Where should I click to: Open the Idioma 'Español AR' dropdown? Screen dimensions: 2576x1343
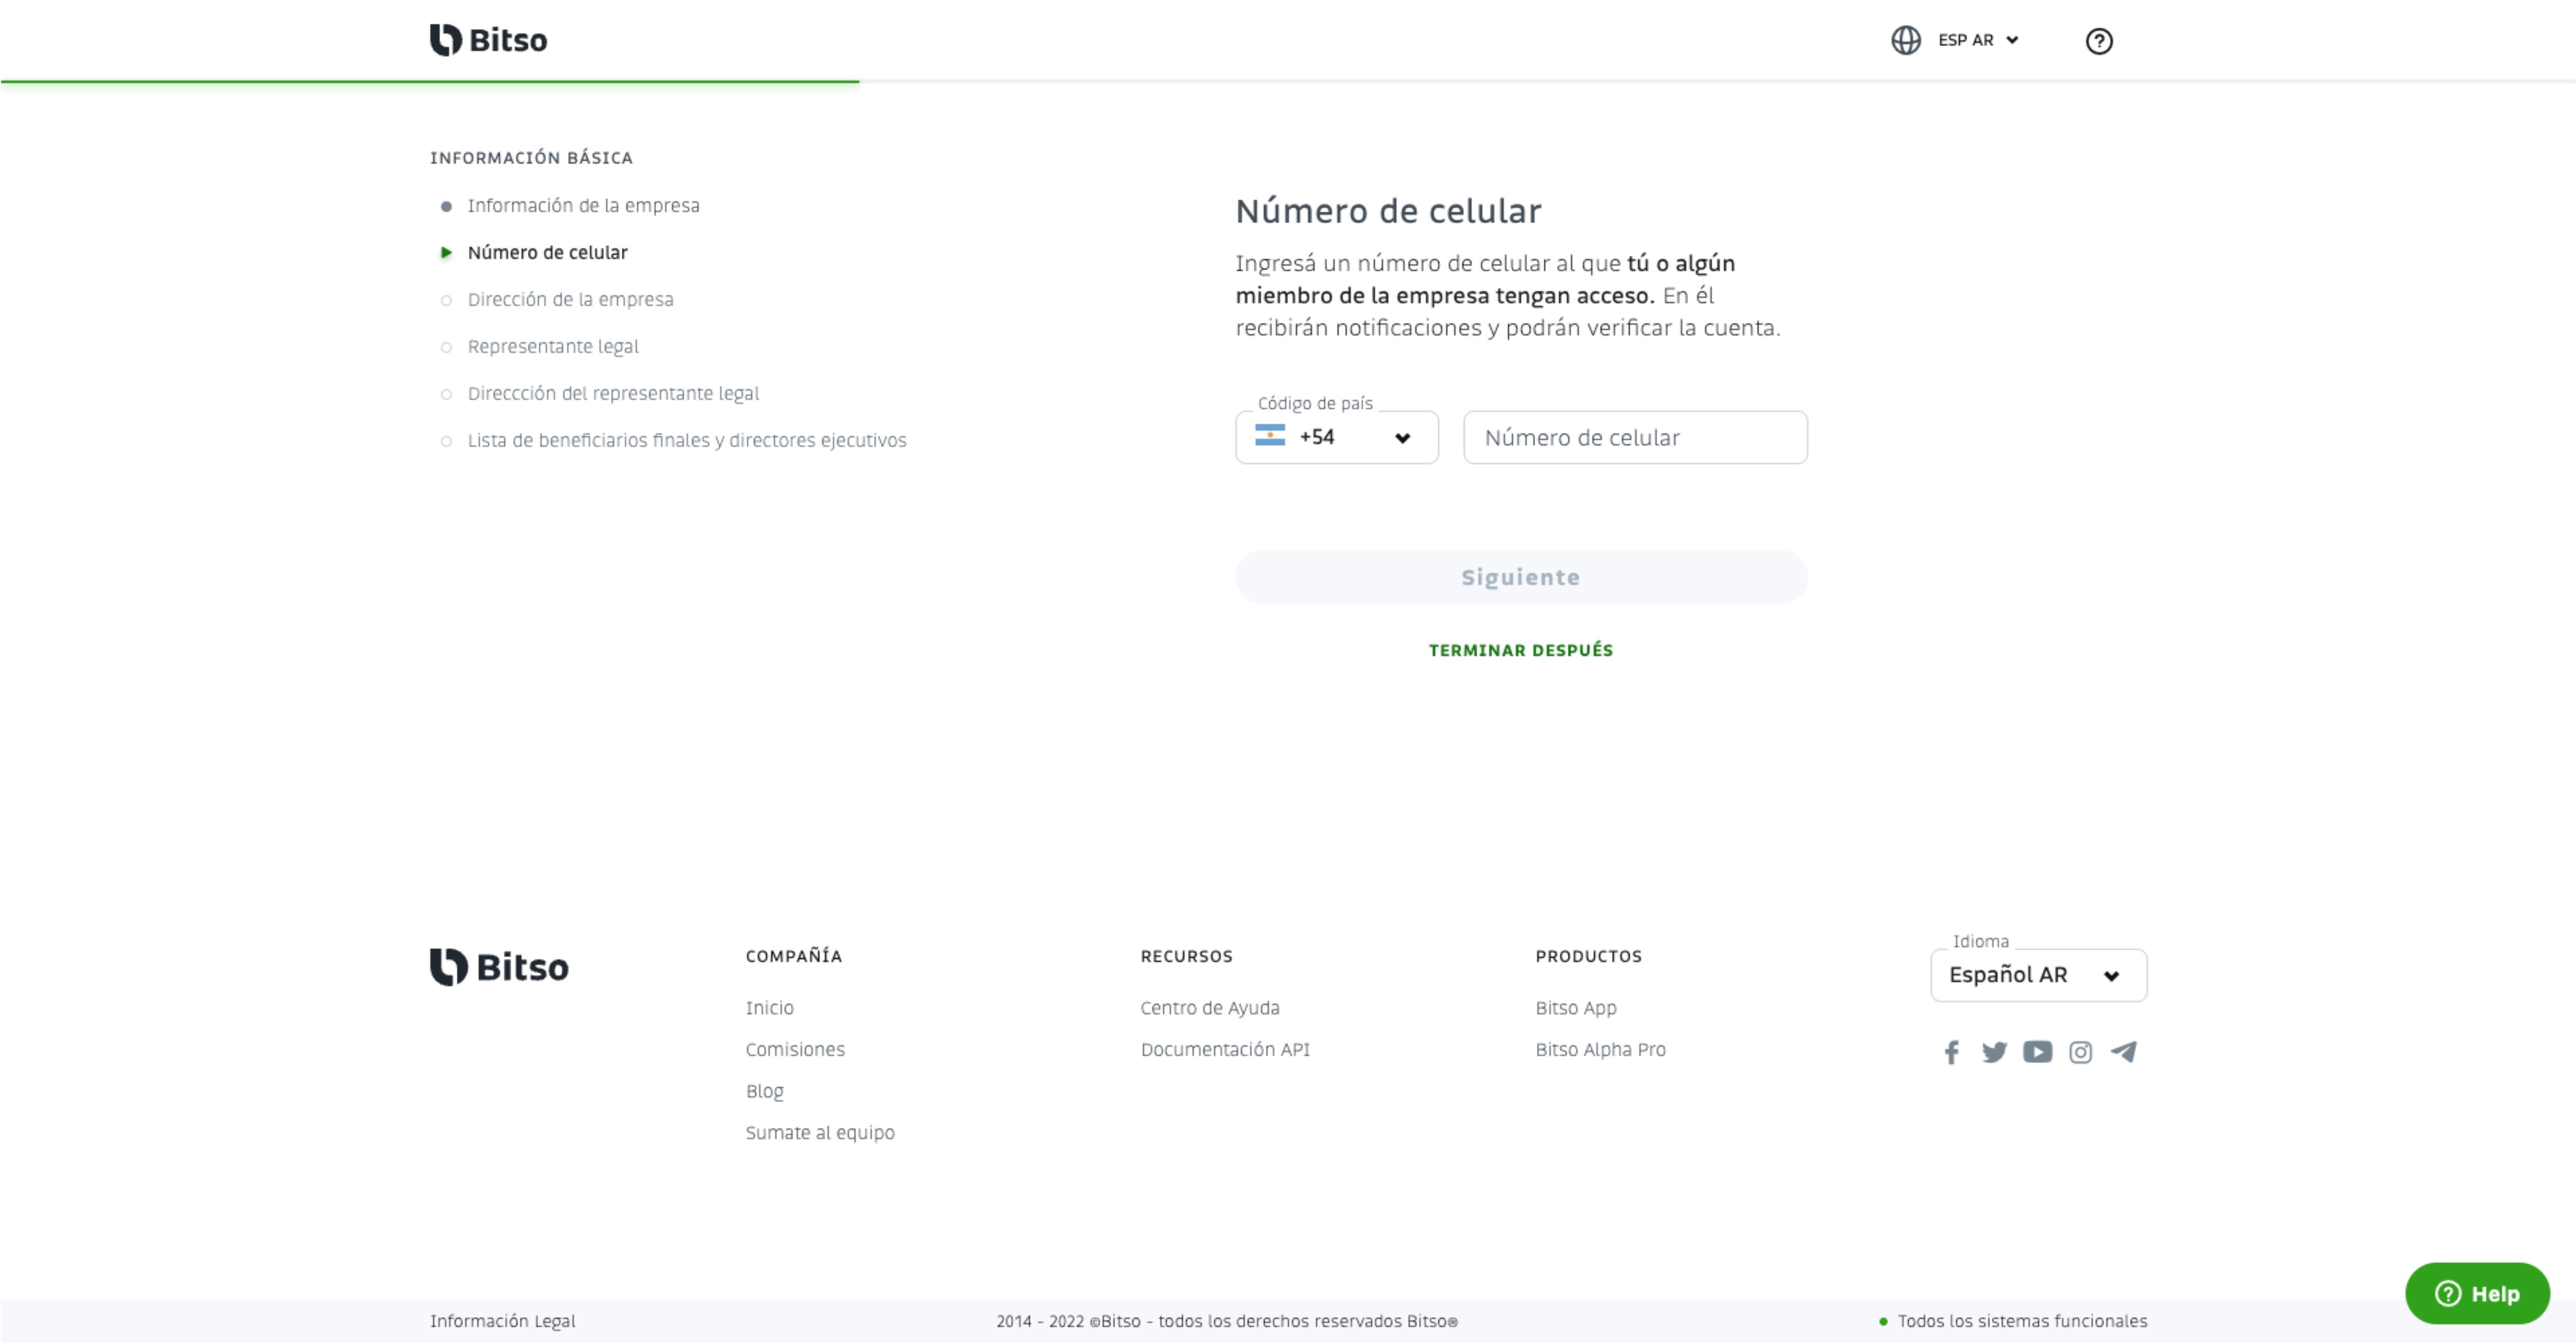2038,975
